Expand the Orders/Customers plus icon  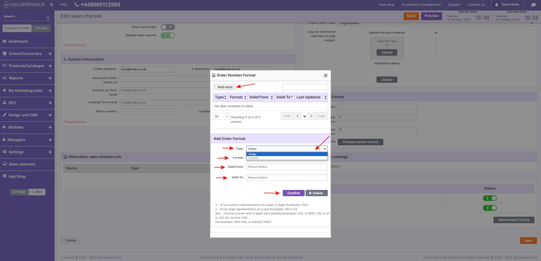click(50, 54)
